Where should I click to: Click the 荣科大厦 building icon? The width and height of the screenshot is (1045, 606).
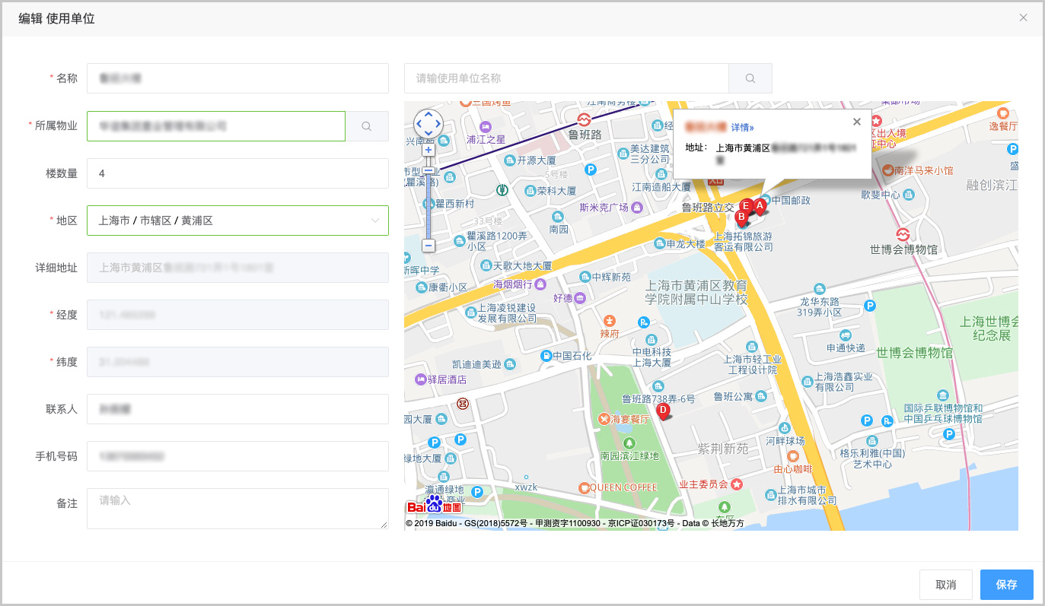[x=530, y=191]
